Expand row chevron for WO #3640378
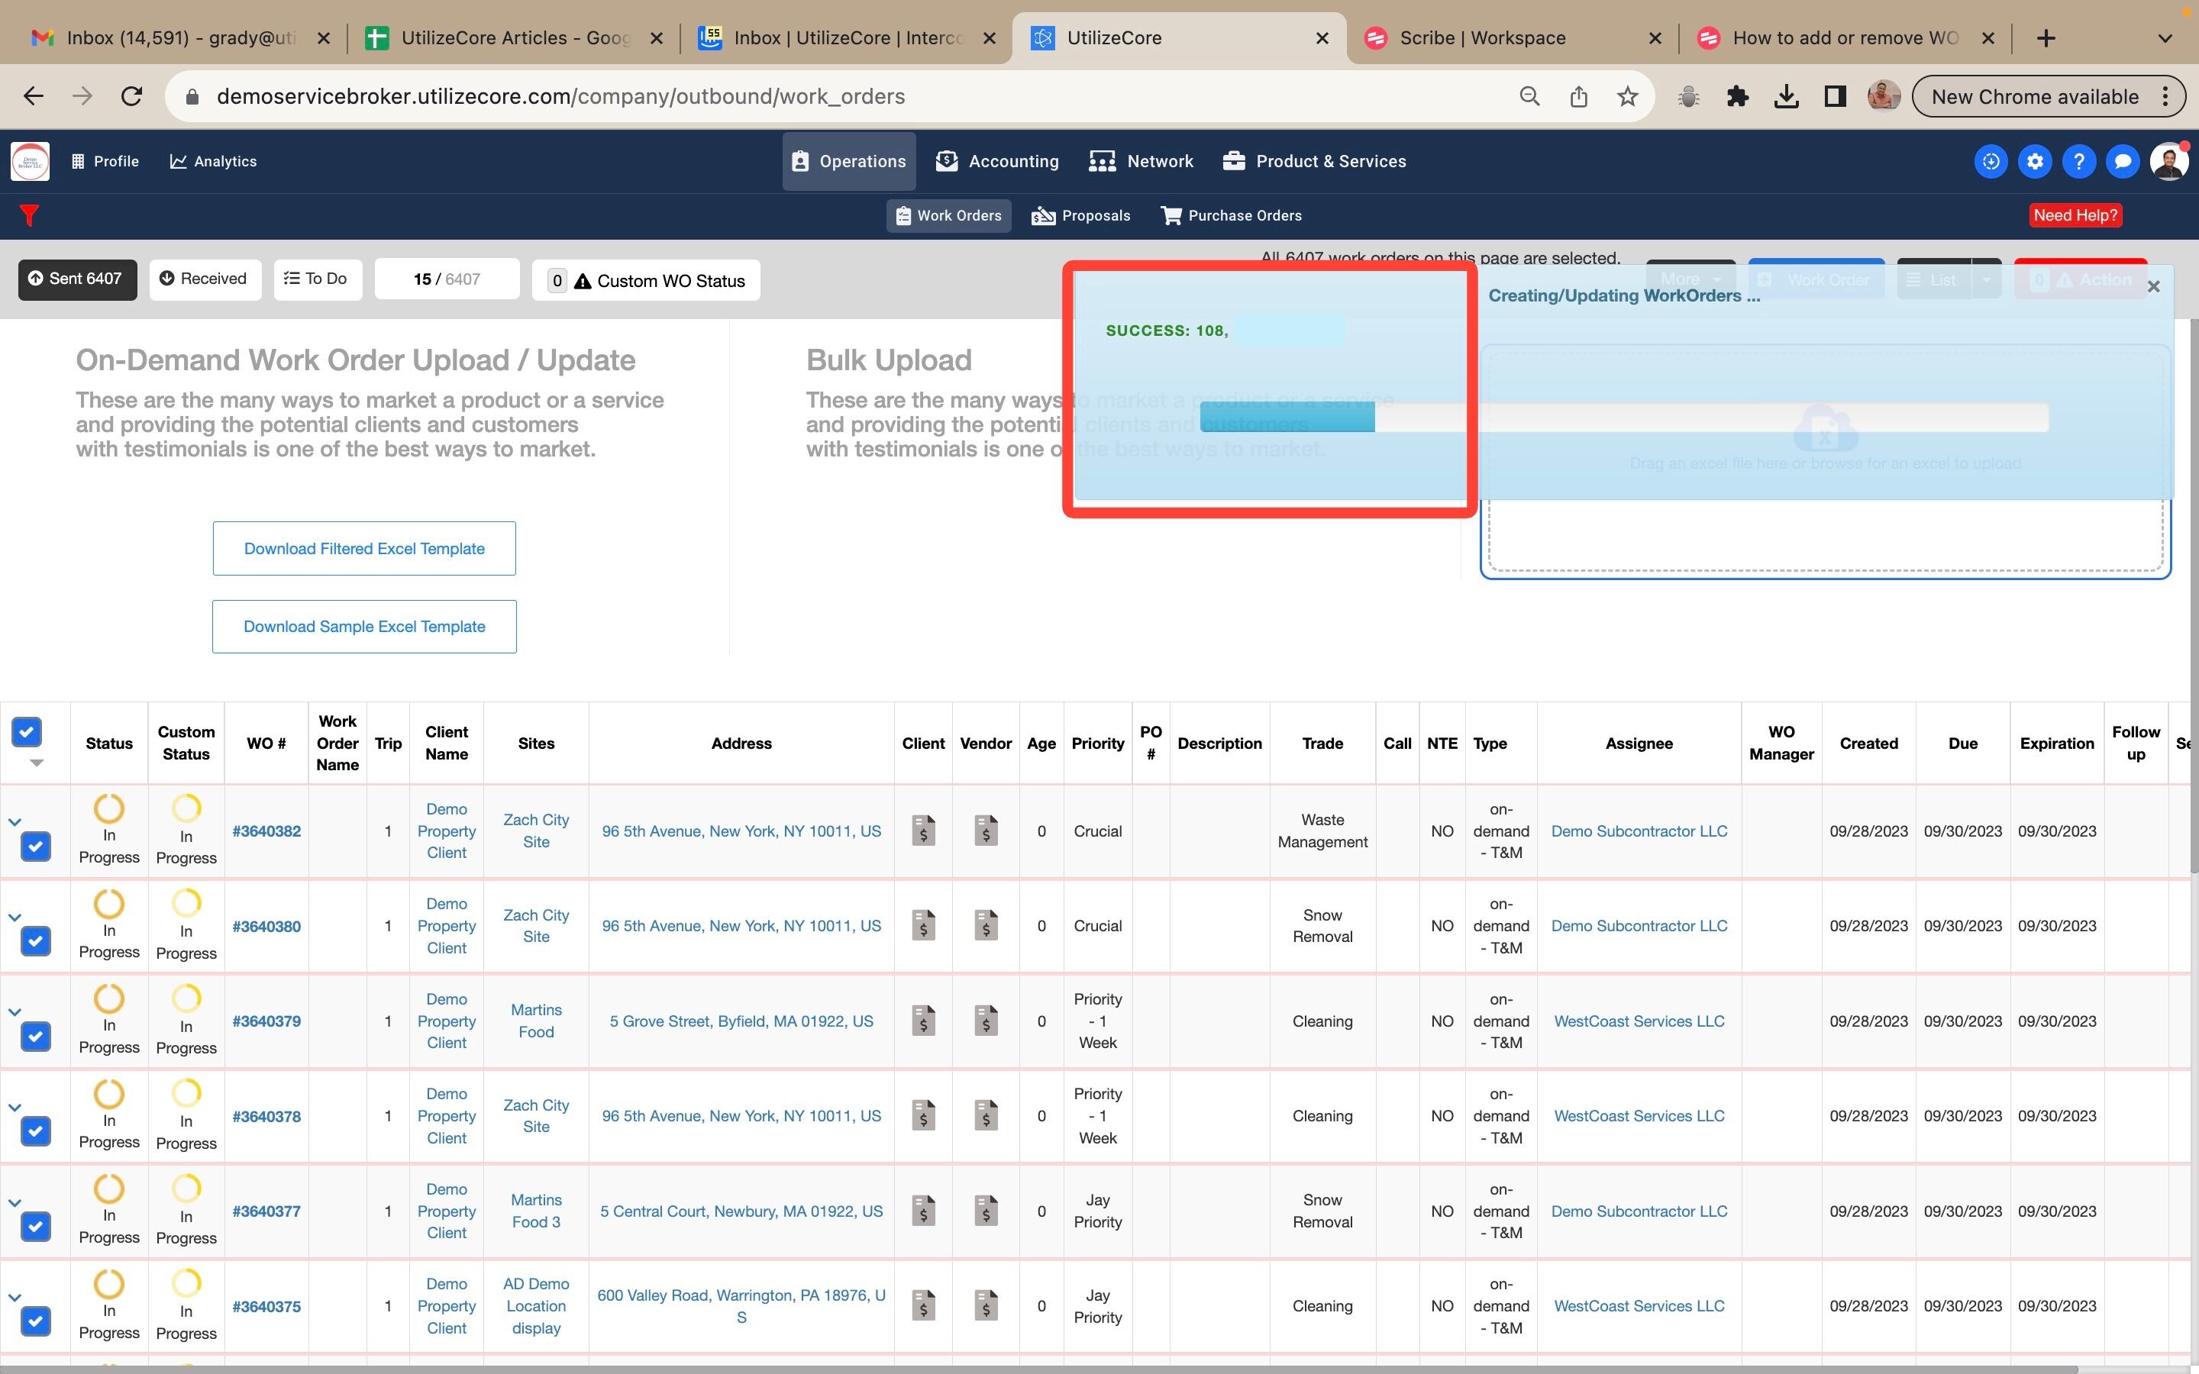Screen dimensions: 2199x1374 [x=15, y=1107]
